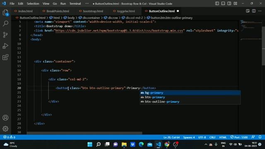The height and width of the screenshot is (149, 265).
Task: Open File Explorer from taskbar
Action: 124,144
